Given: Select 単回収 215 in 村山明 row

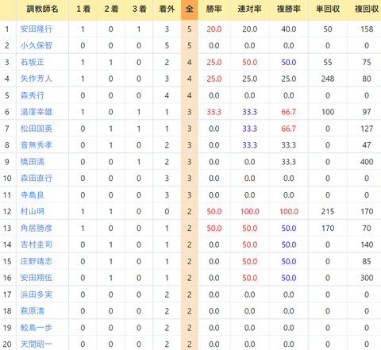Looking at the screenshot, I should pyautogui.click(x=328, y=211).
